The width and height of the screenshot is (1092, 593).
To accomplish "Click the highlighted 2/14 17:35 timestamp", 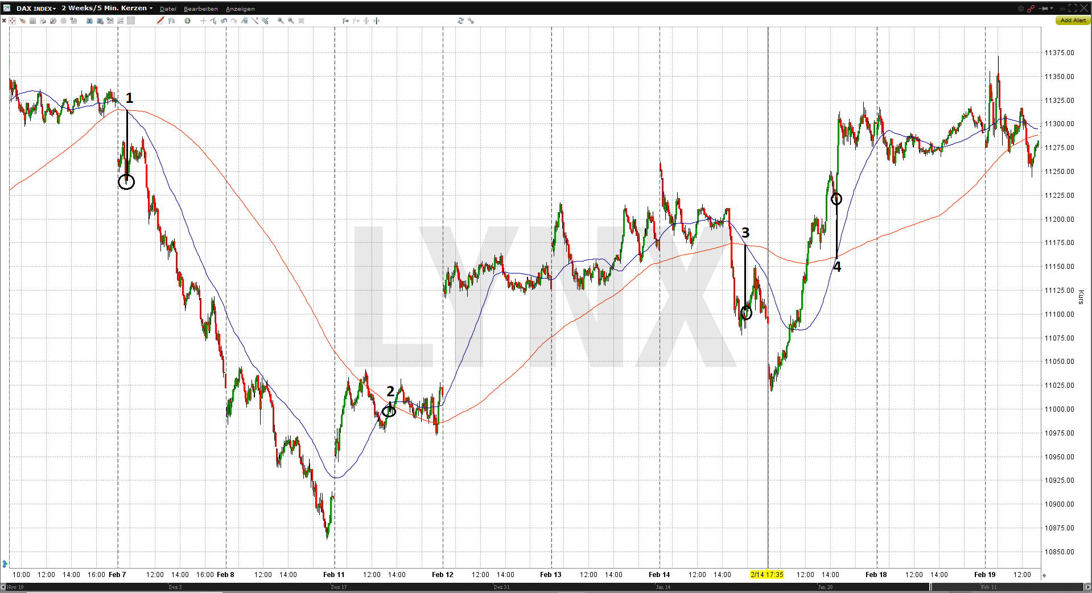I will 766,575.
